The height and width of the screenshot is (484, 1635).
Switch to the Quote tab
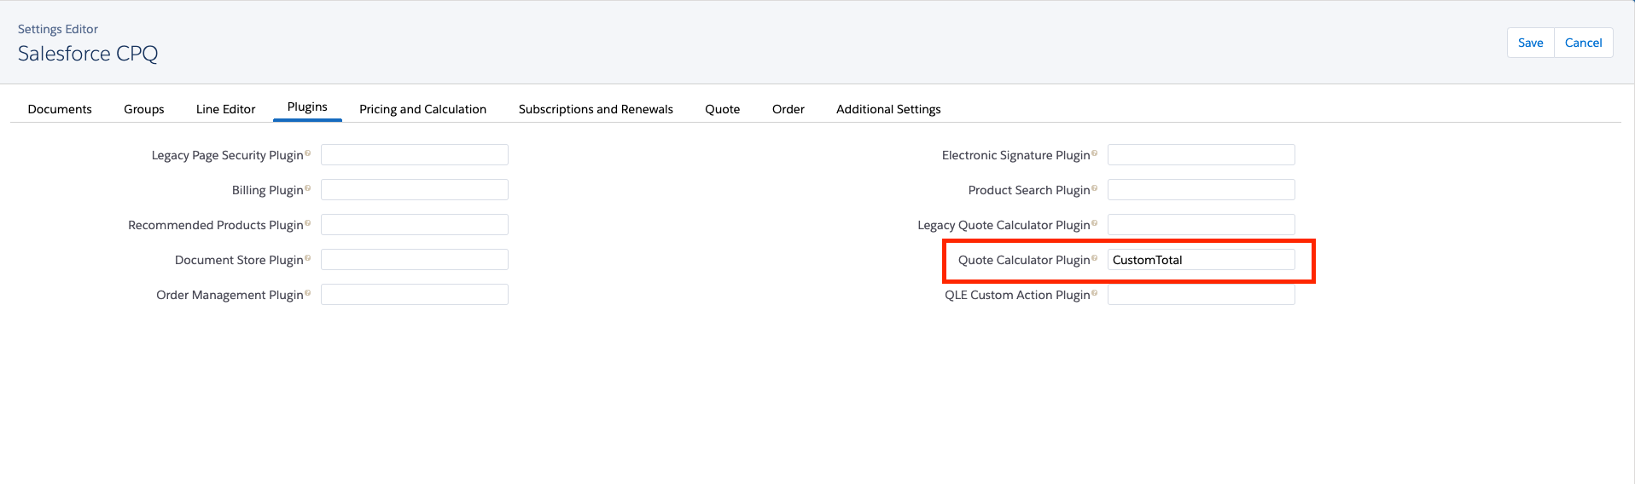pos(723,109)
